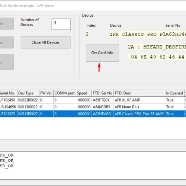Select the uFR Classic PRO Plus RF AMP row
This screenshot has width=186, height=186.
93,114
